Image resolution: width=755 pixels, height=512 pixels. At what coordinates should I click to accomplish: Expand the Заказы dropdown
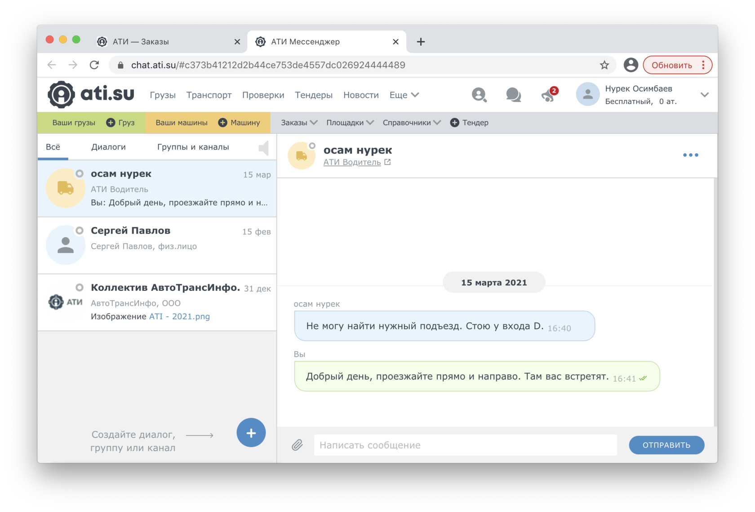[x=299, y=123]
